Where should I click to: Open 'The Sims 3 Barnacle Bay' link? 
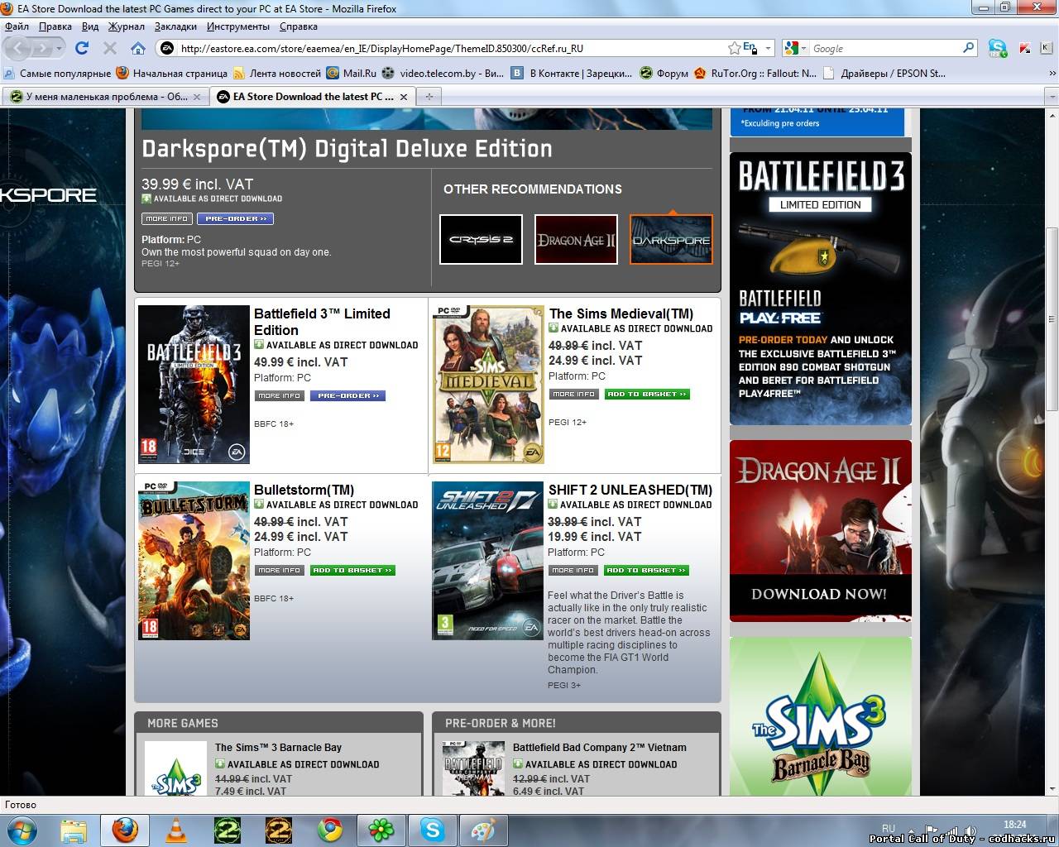(278, 747)
